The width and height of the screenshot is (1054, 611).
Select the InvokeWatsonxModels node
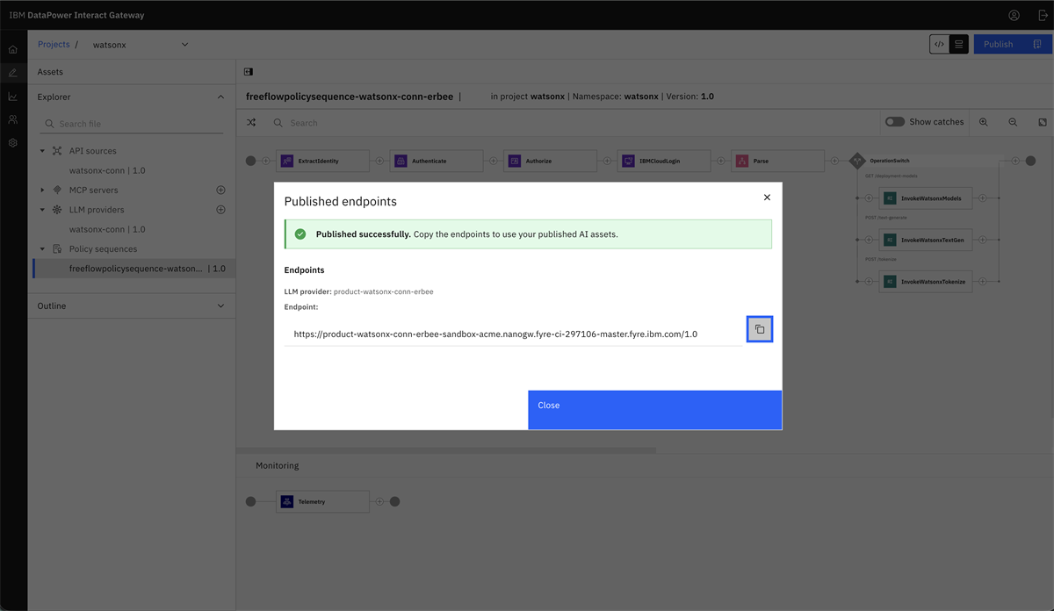click(926, 198)
